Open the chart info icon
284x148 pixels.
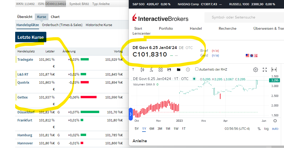click(x=188, y=70)
